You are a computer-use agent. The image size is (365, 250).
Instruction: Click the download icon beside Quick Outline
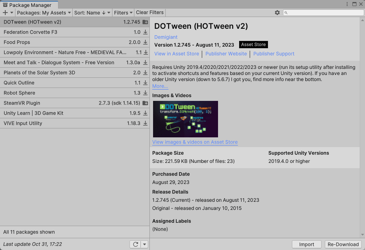pos(145,83)
